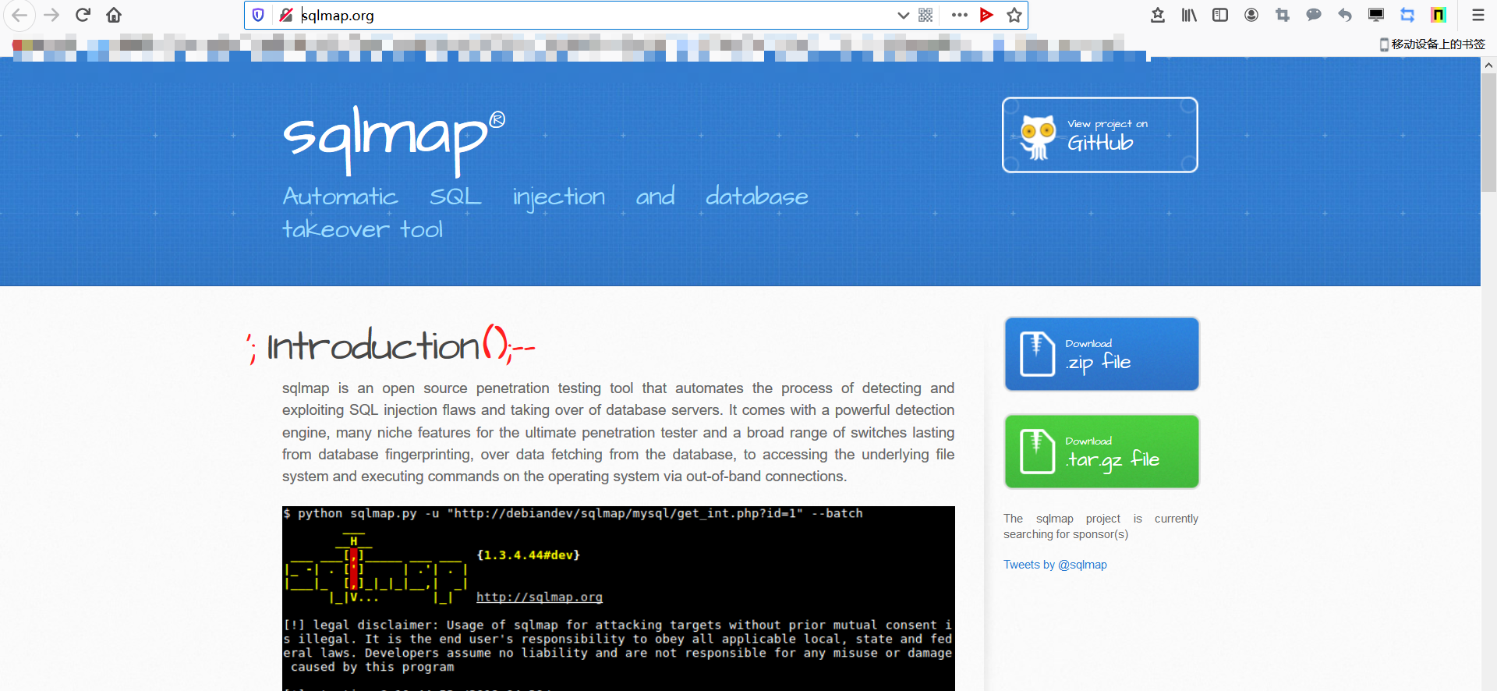Open the chat bubble extension icon
1497x691 pixels.
[1314, 15]
